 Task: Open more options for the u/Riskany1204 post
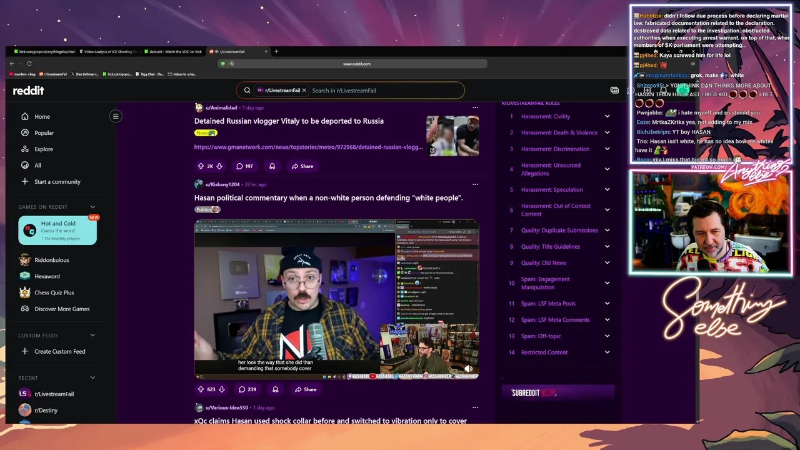point(475,184)
